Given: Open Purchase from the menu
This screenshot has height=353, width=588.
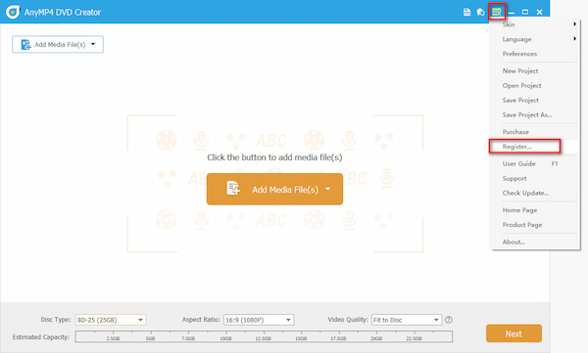Looking at the screenshot, I should pos(515,132).
